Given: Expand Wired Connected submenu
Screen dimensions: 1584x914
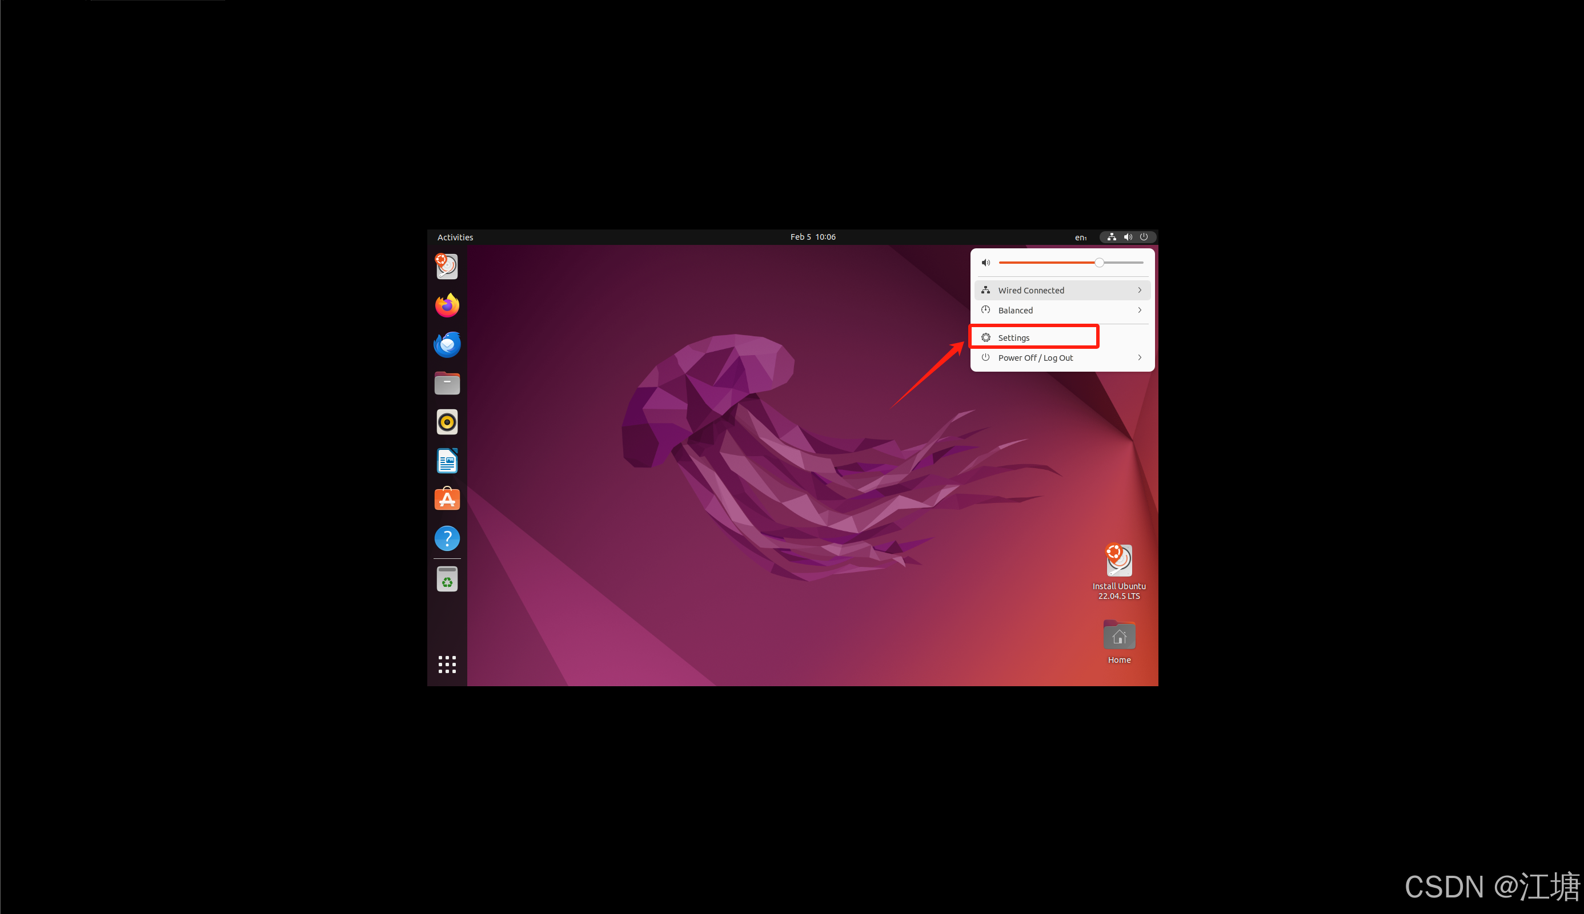Looking at the screenshot, I should coord(1061,290).
